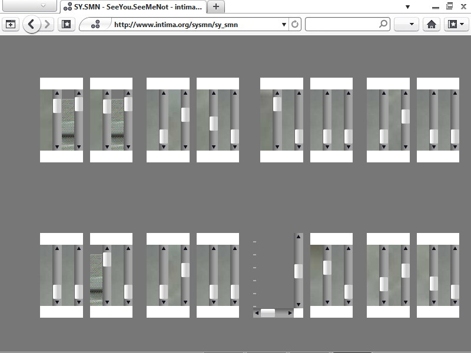Viewport: 471px width, 353px height.
Task: Reload the page with the refresh icon
Action: (295, 25)
